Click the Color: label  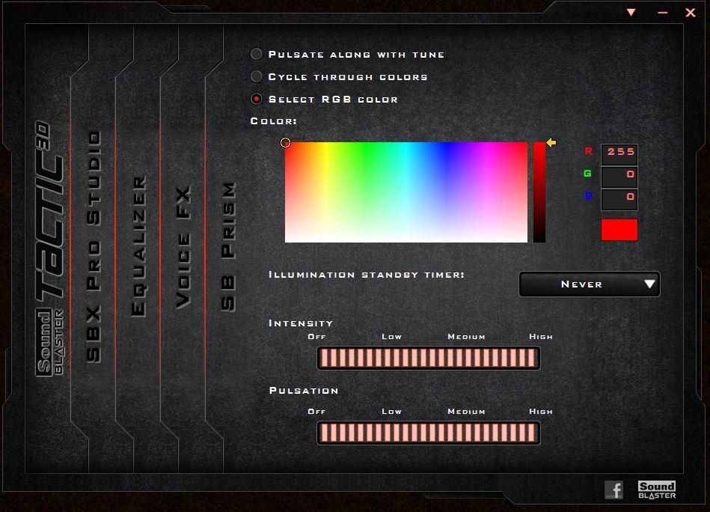coord(274,121)
